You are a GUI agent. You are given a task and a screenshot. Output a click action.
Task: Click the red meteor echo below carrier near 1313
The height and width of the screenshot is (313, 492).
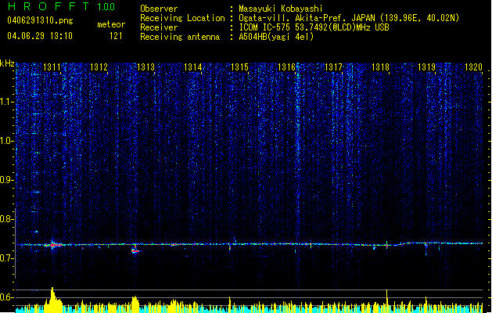[x=135, y=250]
